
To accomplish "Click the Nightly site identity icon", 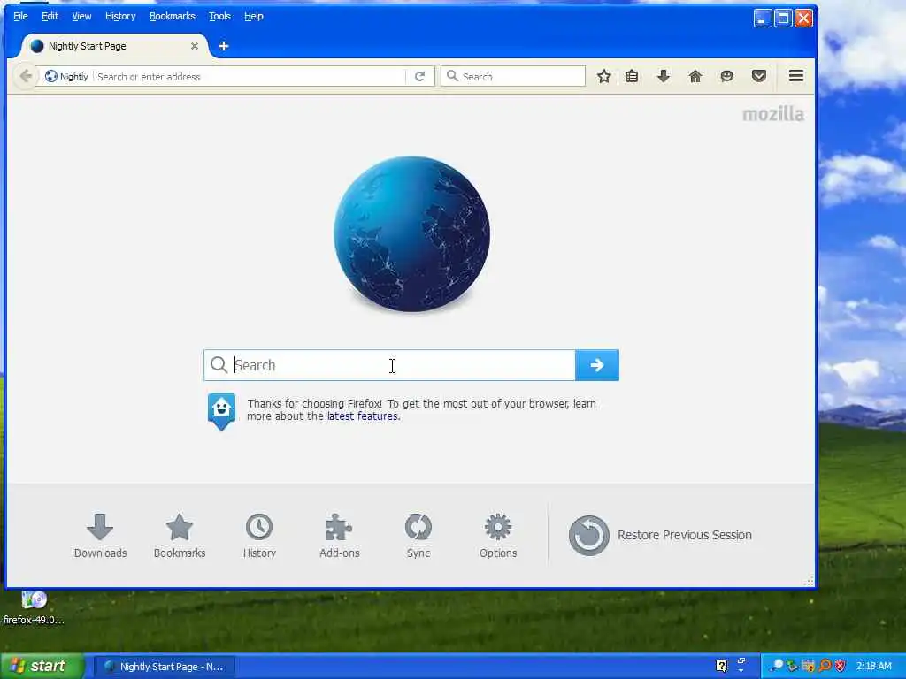I will click(x=50, y=76).
